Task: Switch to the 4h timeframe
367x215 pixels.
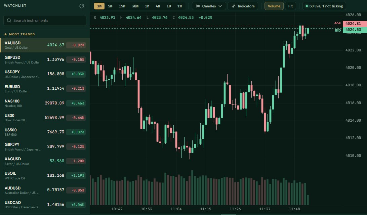Action: coord(158,6)
